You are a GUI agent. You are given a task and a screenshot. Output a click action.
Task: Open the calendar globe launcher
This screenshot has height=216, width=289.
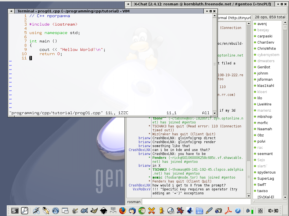[x=142, y=211]
